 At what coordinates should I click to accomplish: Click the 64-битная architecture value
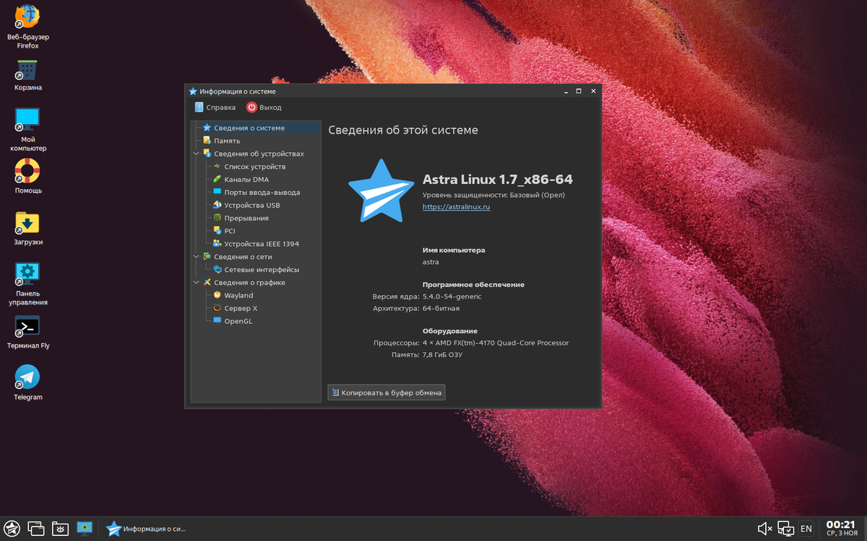[x=441, y=308]
